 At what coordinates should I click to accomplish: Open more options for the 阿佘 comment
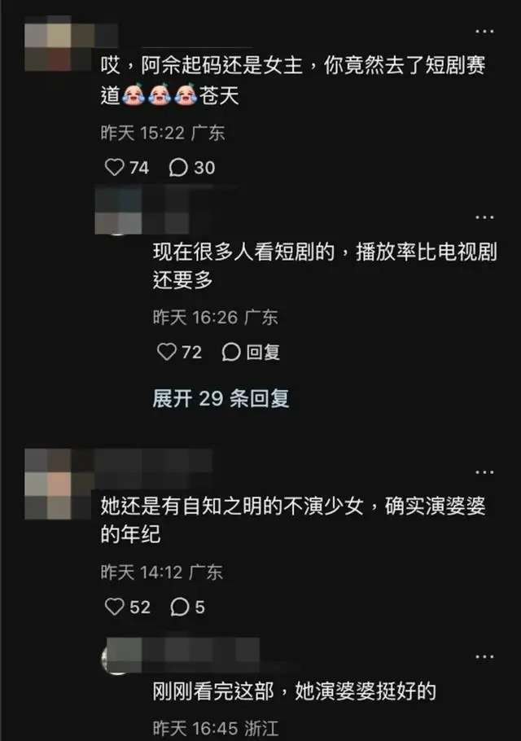[x=484, y=32]
